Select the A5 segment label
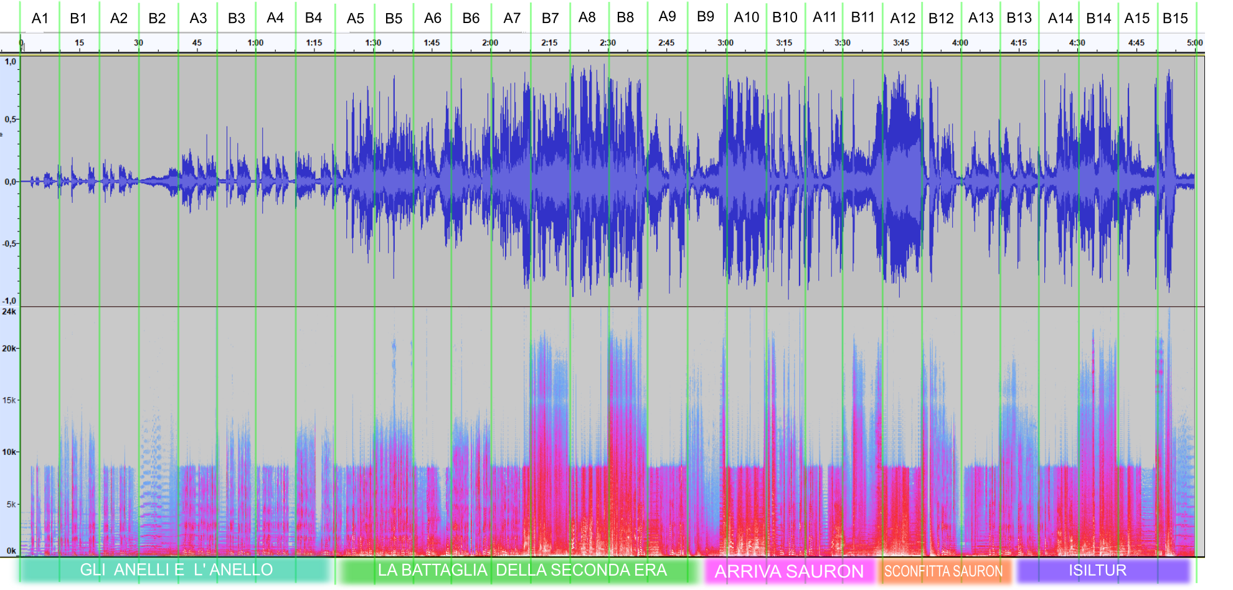The height and width of the screenshot is (590, 1233). (x=356, y=19)
